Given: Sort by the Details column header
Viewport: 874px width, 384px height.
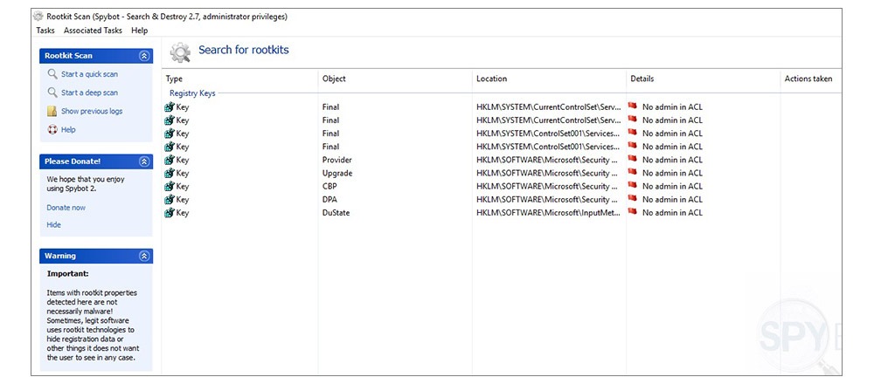Looking at the screenshot, I should [x=703, y=79].
